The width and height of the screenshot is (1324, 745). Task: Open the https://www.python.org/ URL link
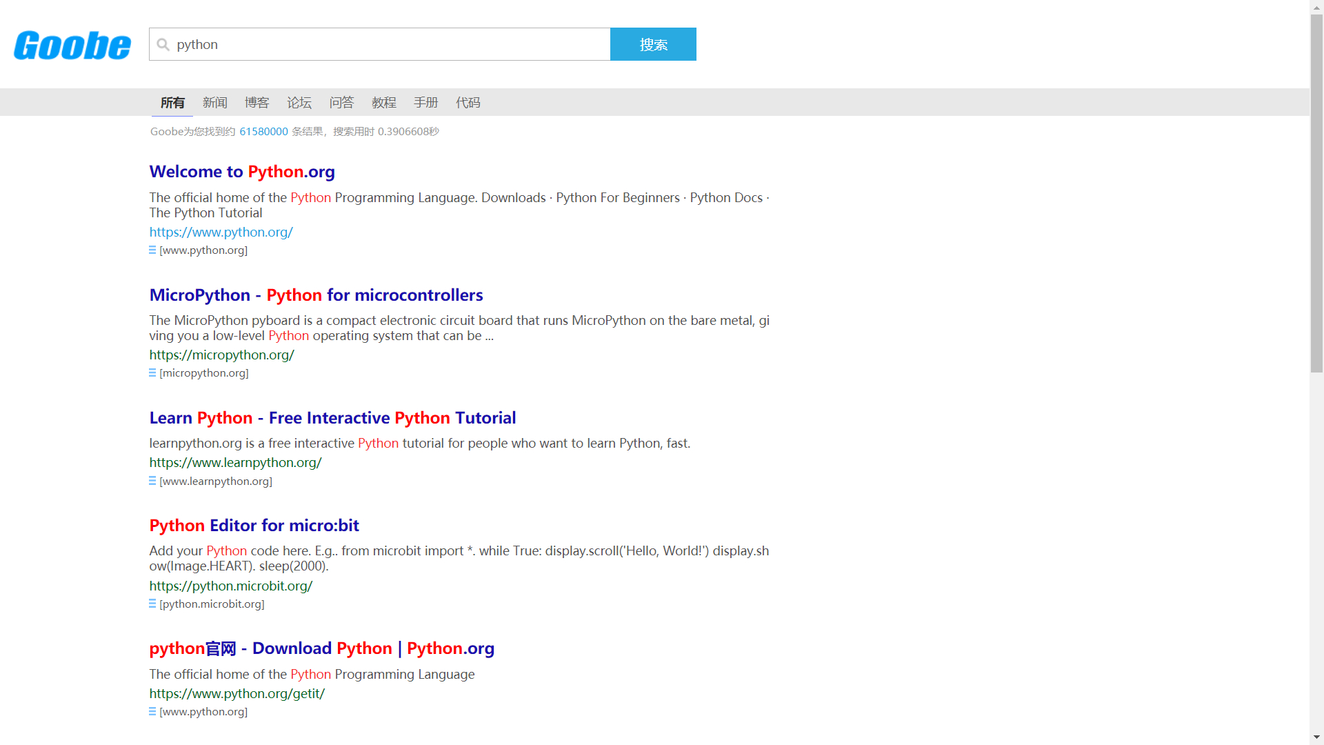coord(221,232)
